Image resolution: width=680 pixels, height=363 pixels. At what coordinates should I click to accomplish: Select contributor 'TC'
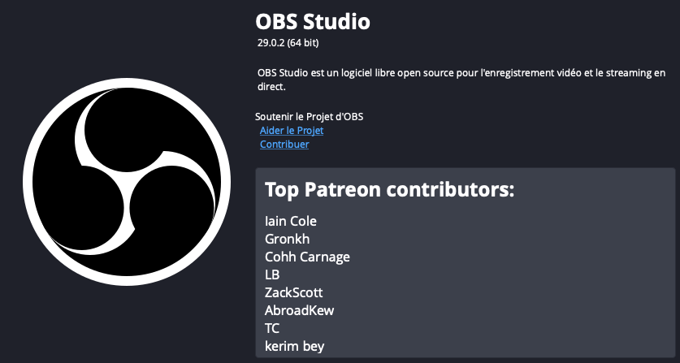(x=272, y=328)
